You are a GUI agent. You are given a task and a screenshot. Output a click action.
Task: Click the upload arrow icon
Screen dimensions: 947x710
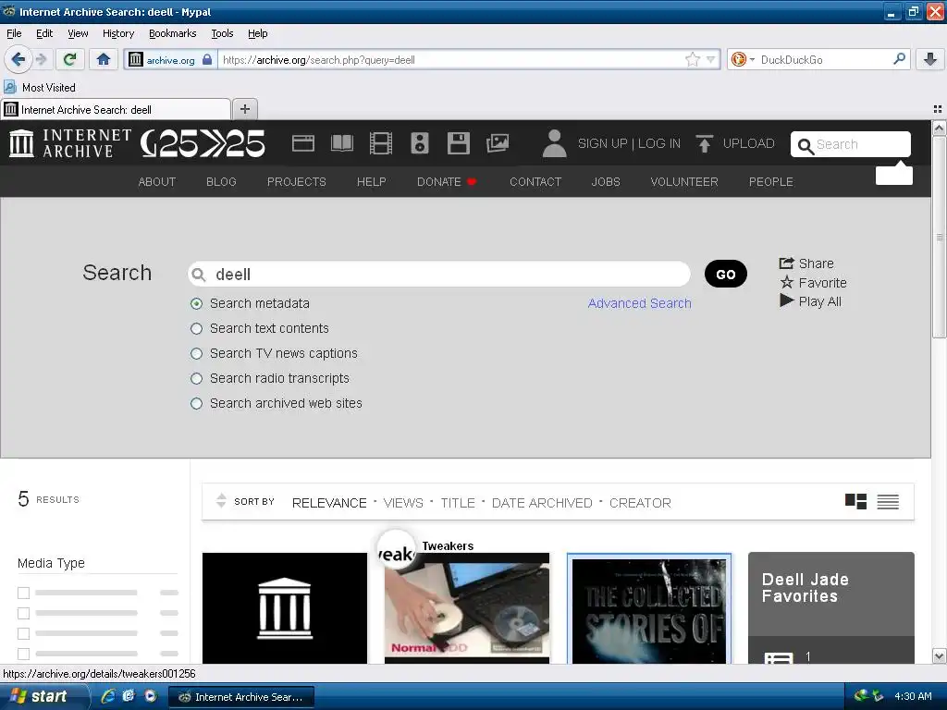pos(704,143)
